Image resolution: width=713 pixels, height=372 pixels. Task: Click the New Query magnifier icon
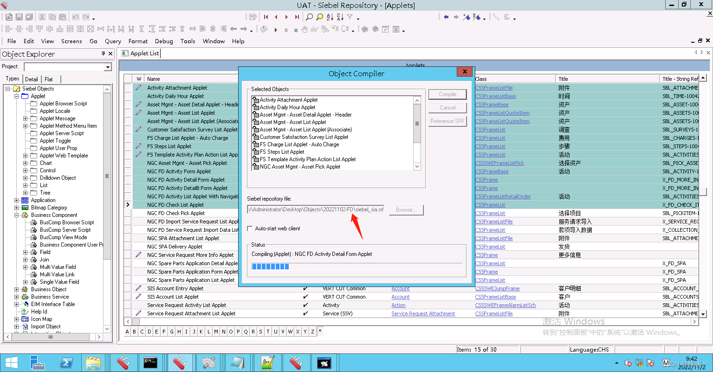(x=309, y=17)
